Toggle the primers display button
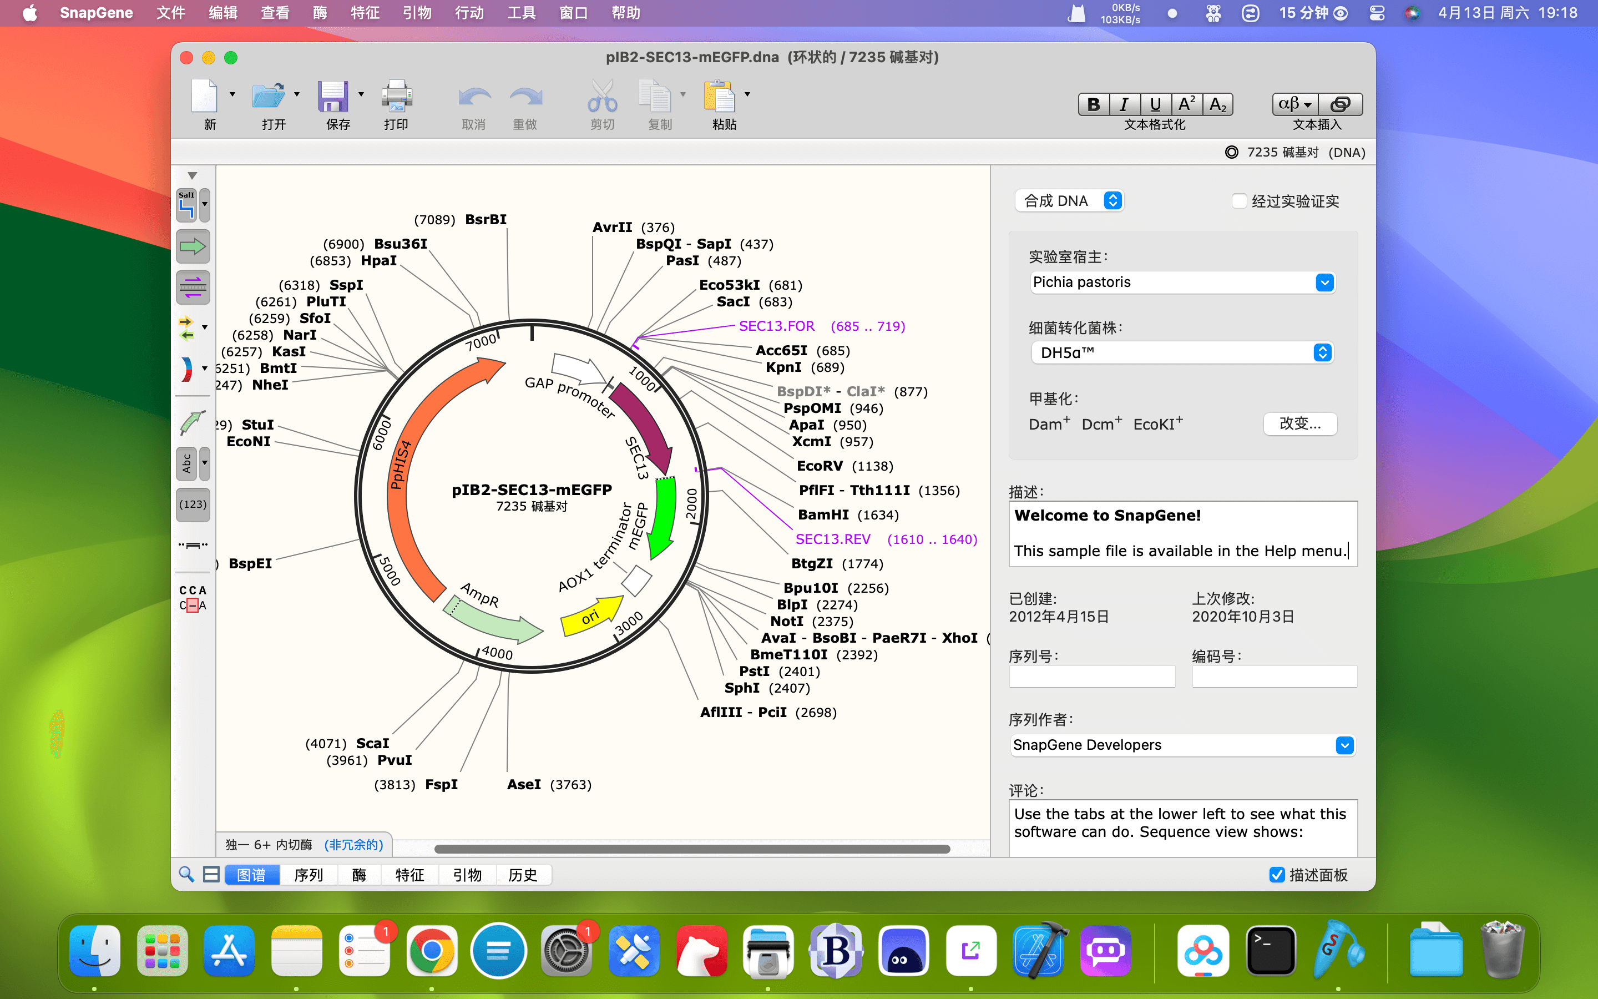Image resolution: width=1598 pixels, height=999 pixels. tap(193, 287)
